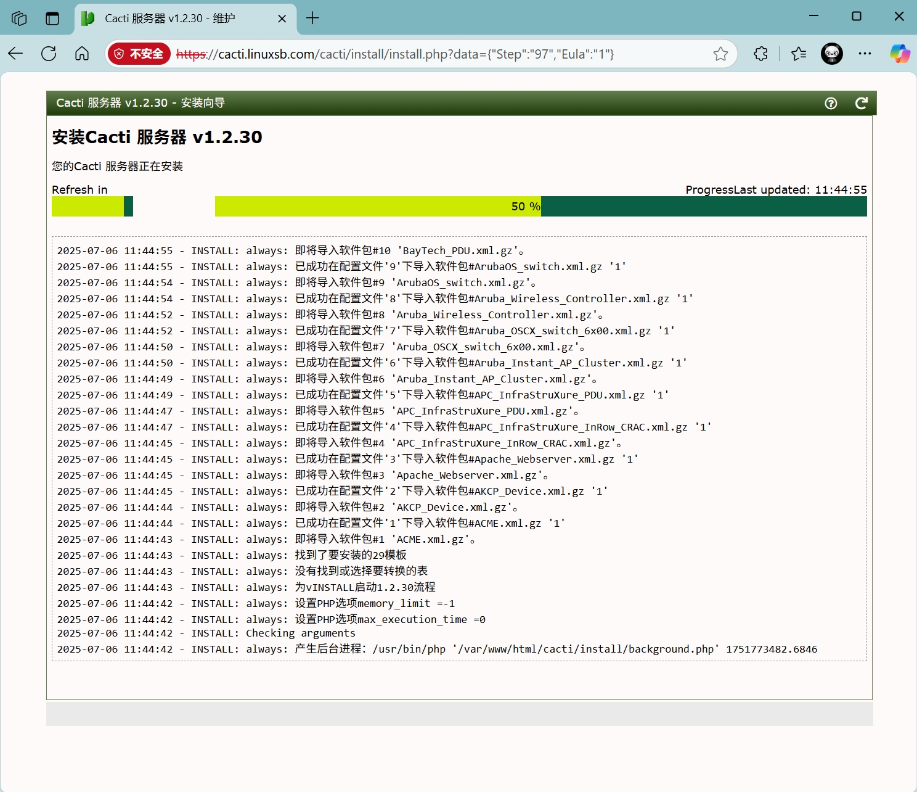Viewport: 917px width, 792px height.
Task: Open the browser extensions menu
Action: tap(761, 54)
